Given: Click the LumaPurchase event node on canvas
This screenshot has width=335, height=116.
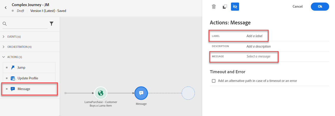Looking at the screenshot, I should click(101, 93).
